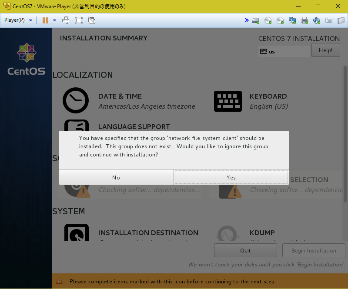The height and width of the screenshot is (289, 348).
Task: Switch to Unity mode icon
Action: 92,20
